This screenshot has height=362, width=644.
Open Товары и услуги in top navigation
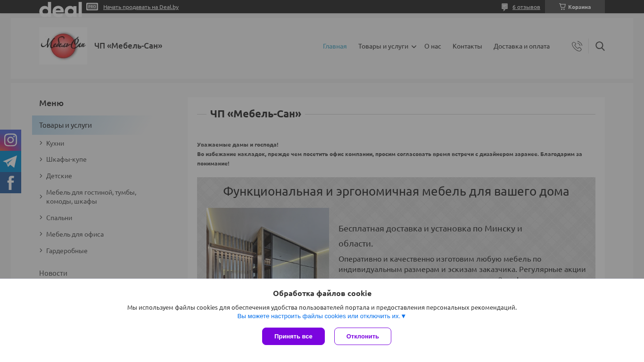(x=383, y=46)
